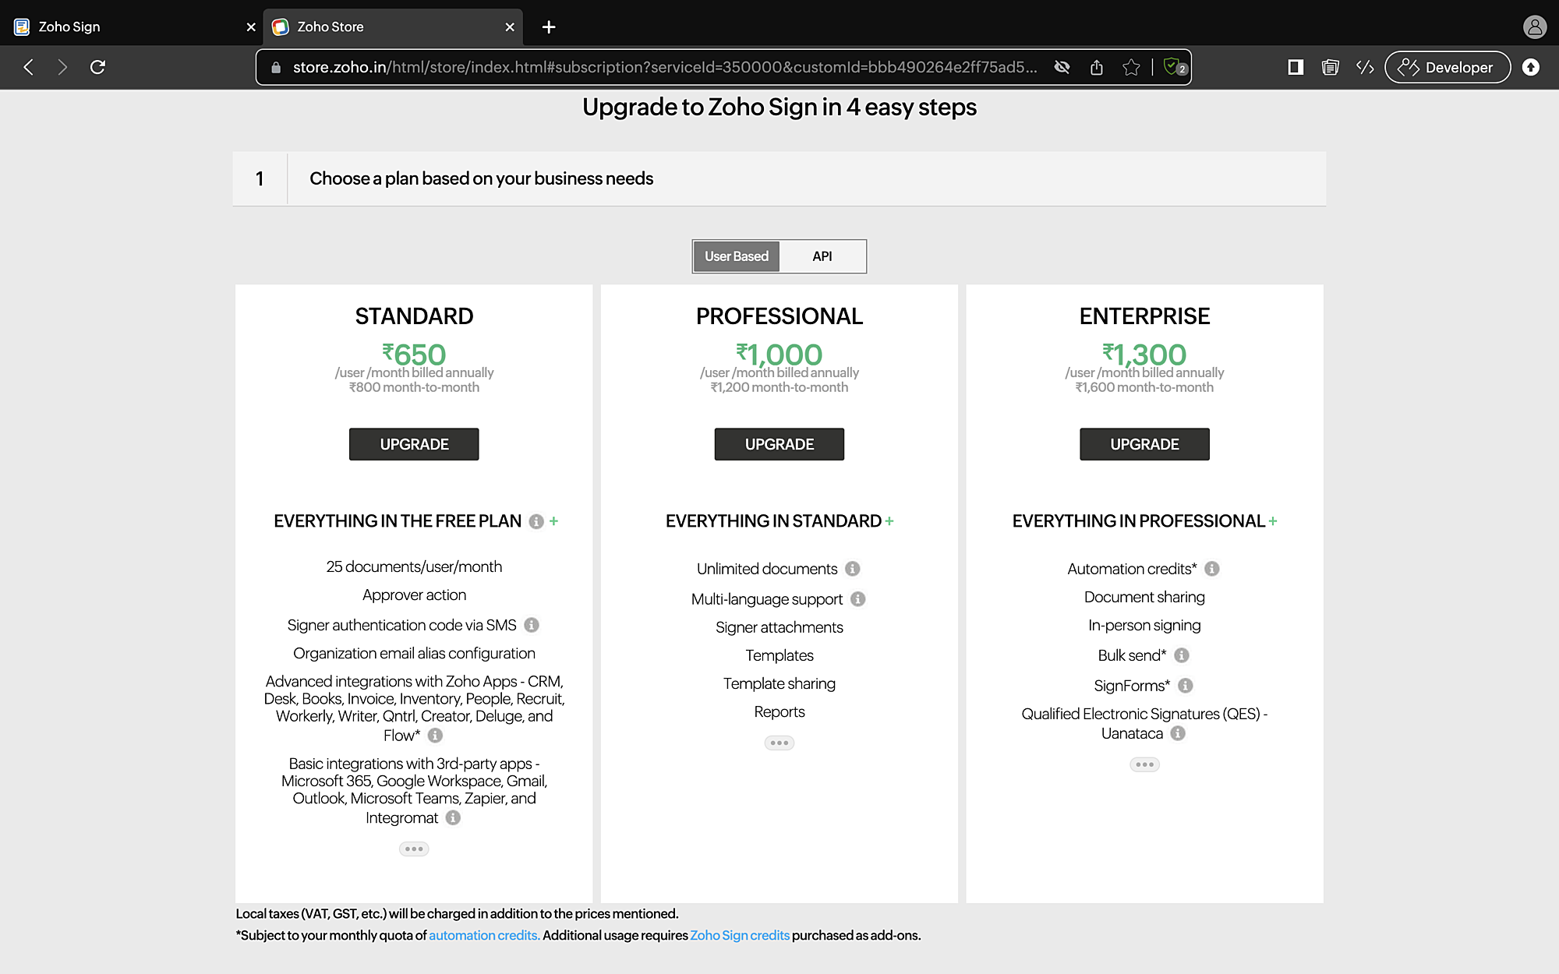
Task: Expand more Standard plan features ellipsis
Action: [x=414, y=849]
